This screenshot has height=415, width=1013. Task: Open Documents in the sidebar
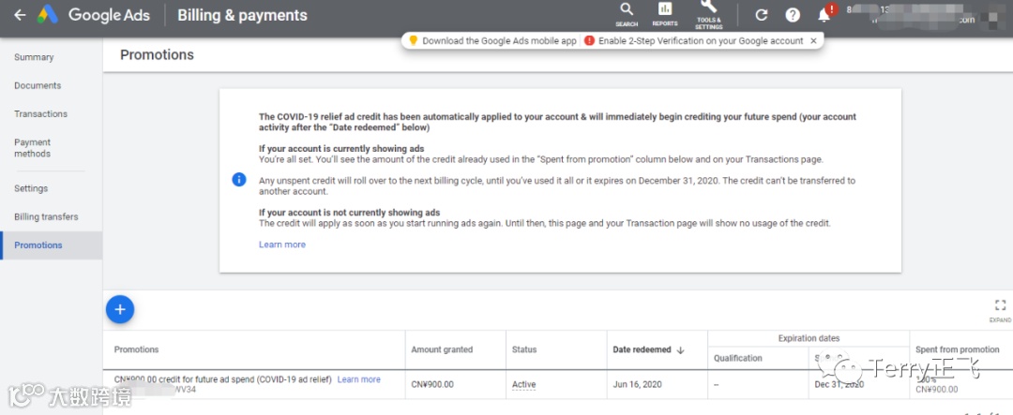38,86
